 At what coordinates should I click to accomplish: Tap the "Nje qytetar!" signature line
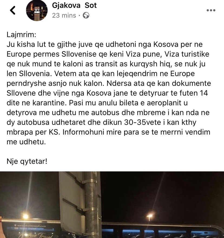pyautogui.click(x=27, y=161)
